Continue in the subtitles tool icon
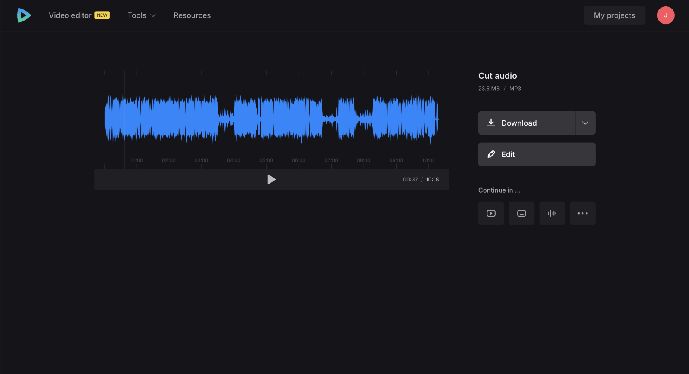 [521, 213]
